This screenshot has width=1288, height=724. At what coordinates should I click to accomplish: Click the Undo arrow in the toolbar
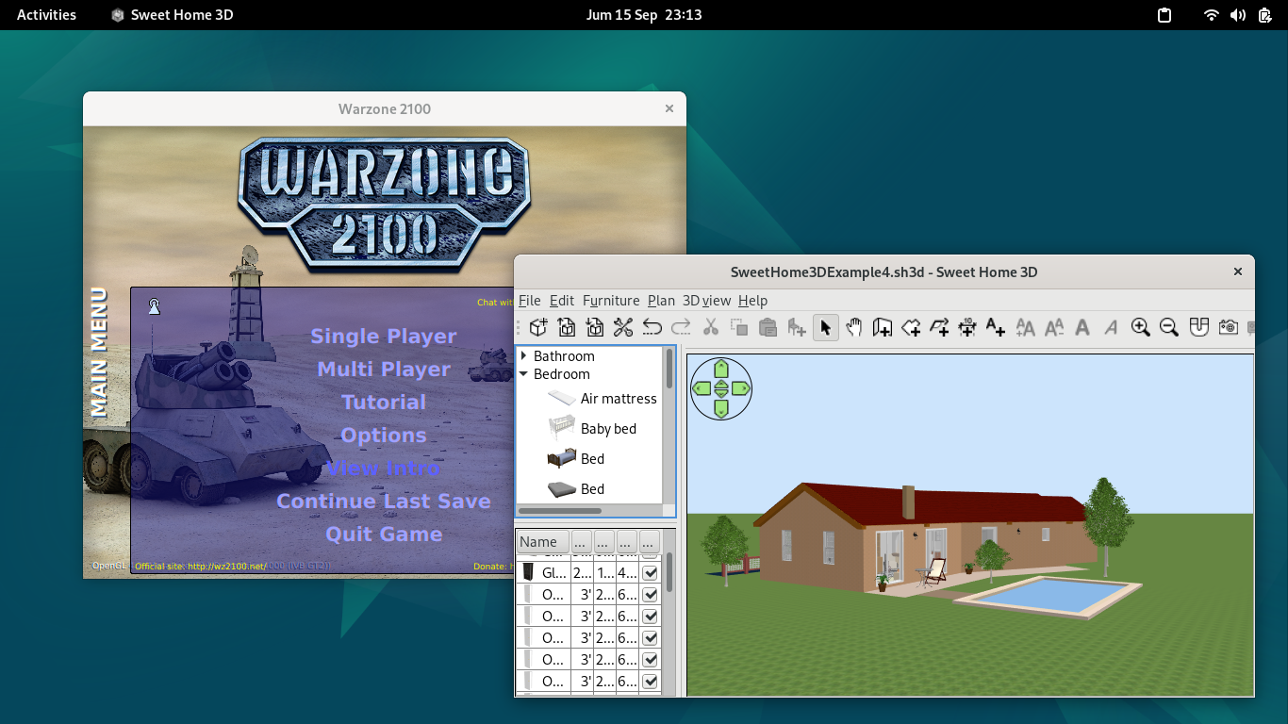(x=652, y=327)
